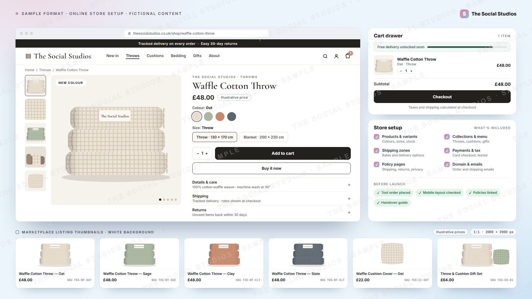This screenshot has height=299, width=532.
Task: Toggle Collections & menu checkbox
Action: point(447,137)
